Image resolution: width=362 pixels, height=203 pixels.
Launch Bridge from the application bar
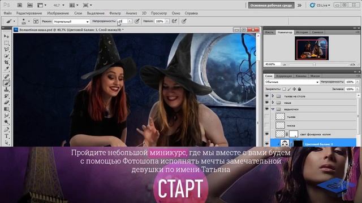coord(20,5)
